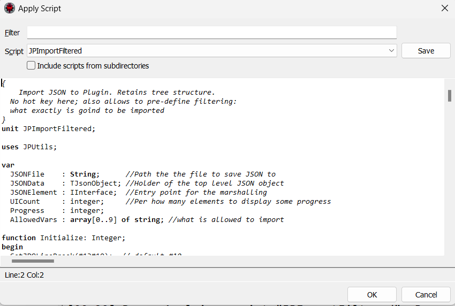The height and width of the screenshot is (306, 455).
Task: Click the 'begin' keyword line
Action: click(12, 247)
